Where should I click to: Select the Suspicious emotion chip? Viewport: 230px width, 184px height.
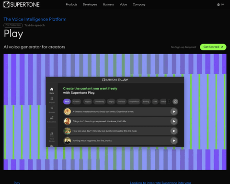coord(134,102)
